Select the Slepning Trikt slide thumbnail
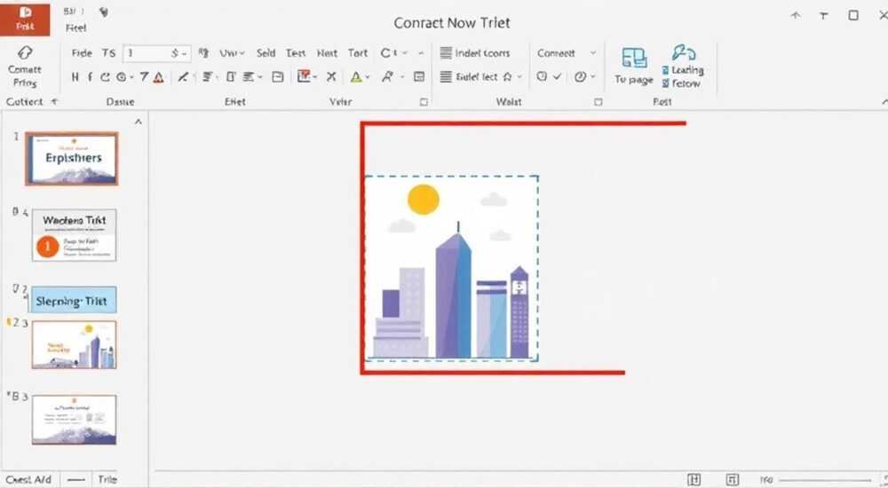This screenshot has height=488, width=888. pos(73,300)
